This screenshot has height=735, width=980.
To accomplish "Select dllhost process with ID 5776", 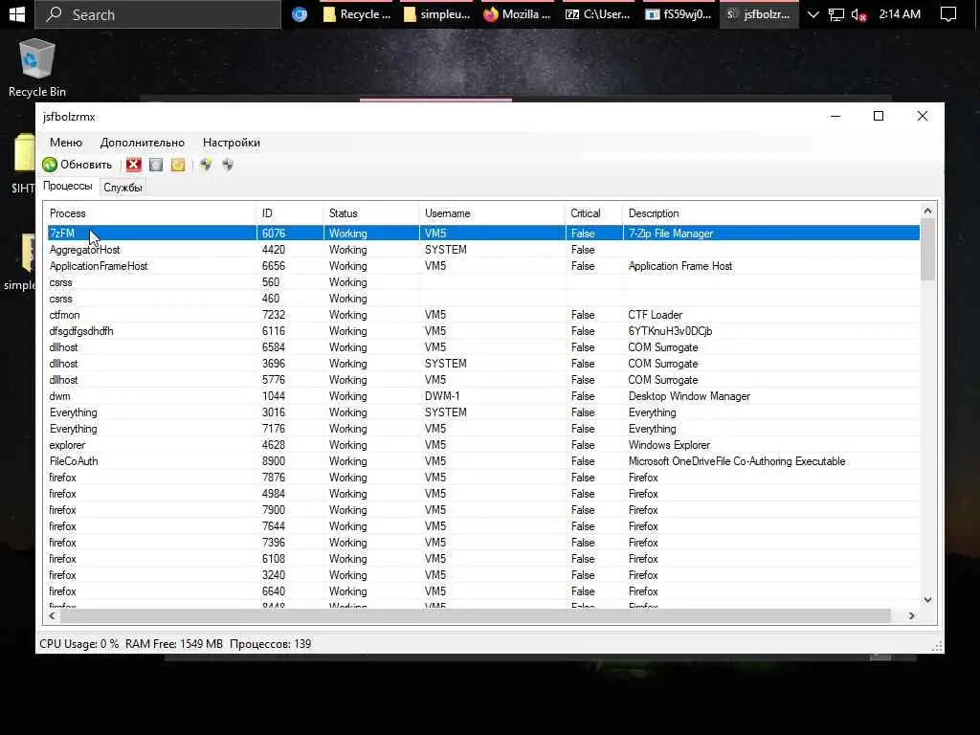I will click(483, 379).
